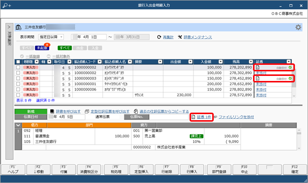Click the start date field showing 4月 1日
This screenshot has height=183, width=308.
point(89,37)
